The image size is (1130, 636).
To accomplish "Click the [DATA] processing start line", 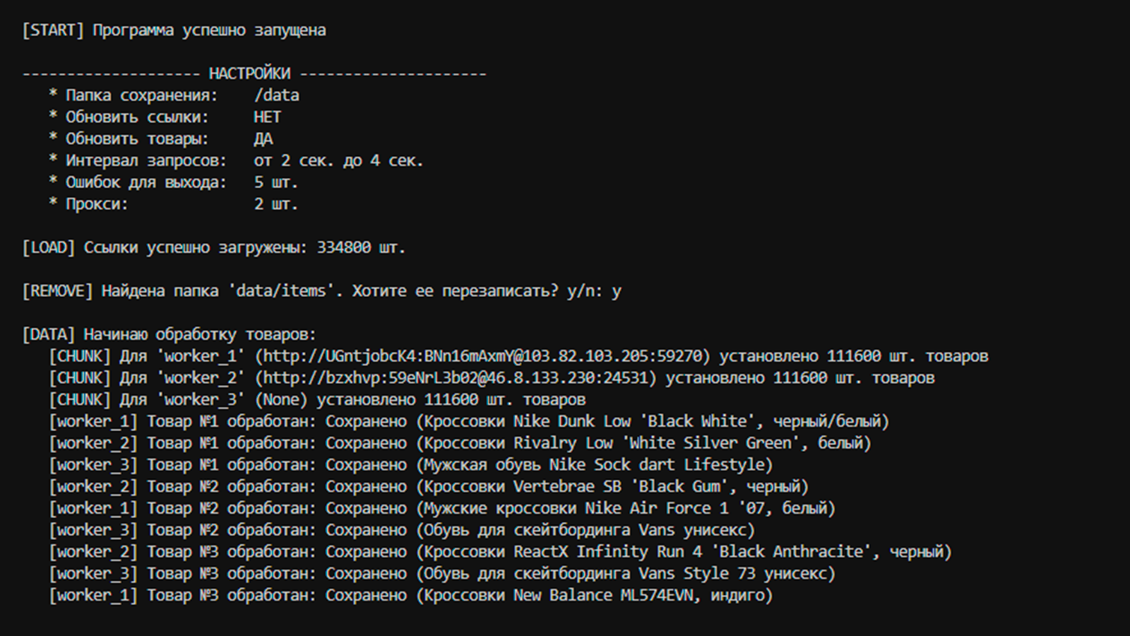I will tap(169, 334).
